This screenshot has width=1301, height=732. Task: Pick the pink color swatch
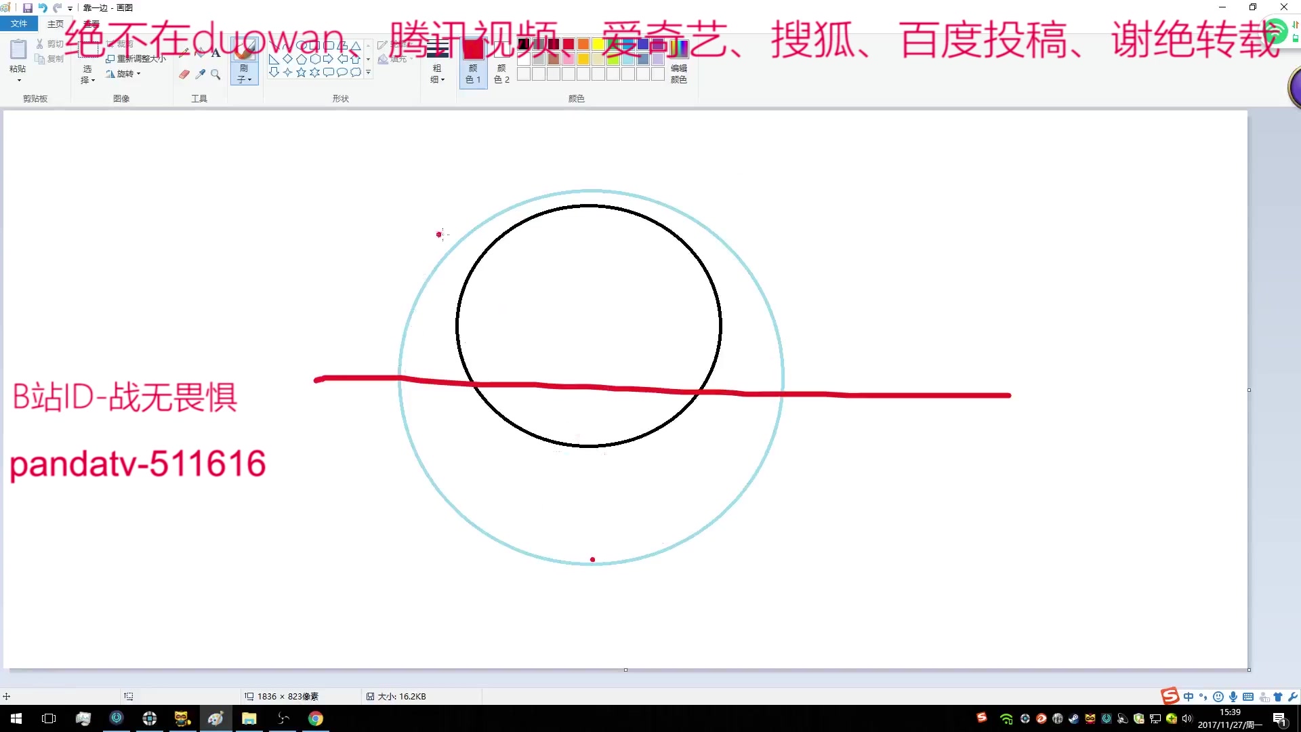(568, 59)
